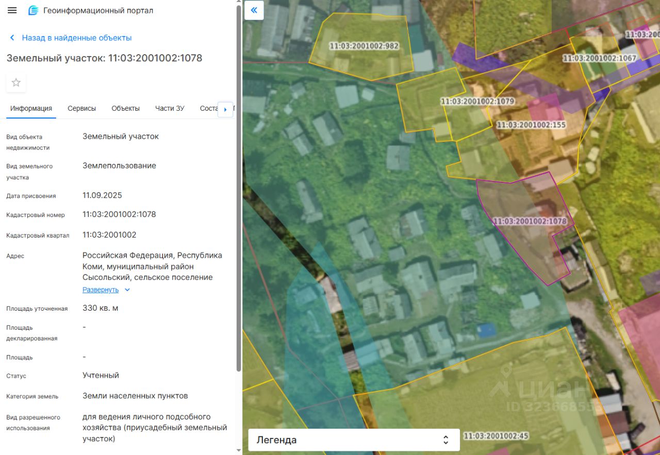The height and width of the screenshot is (455, 660).
Task: Click the Статус label
Action: [16, 376]
